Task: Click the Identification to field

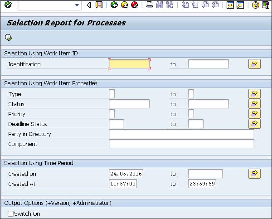Action: tap(209, 64)
